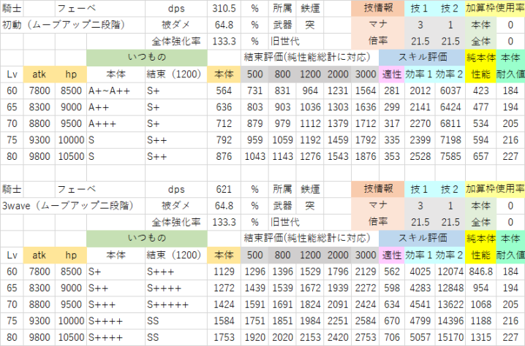The image size is (525, 346).
Task: Click the 効率2 value 12074
Action: click(450, 272)
